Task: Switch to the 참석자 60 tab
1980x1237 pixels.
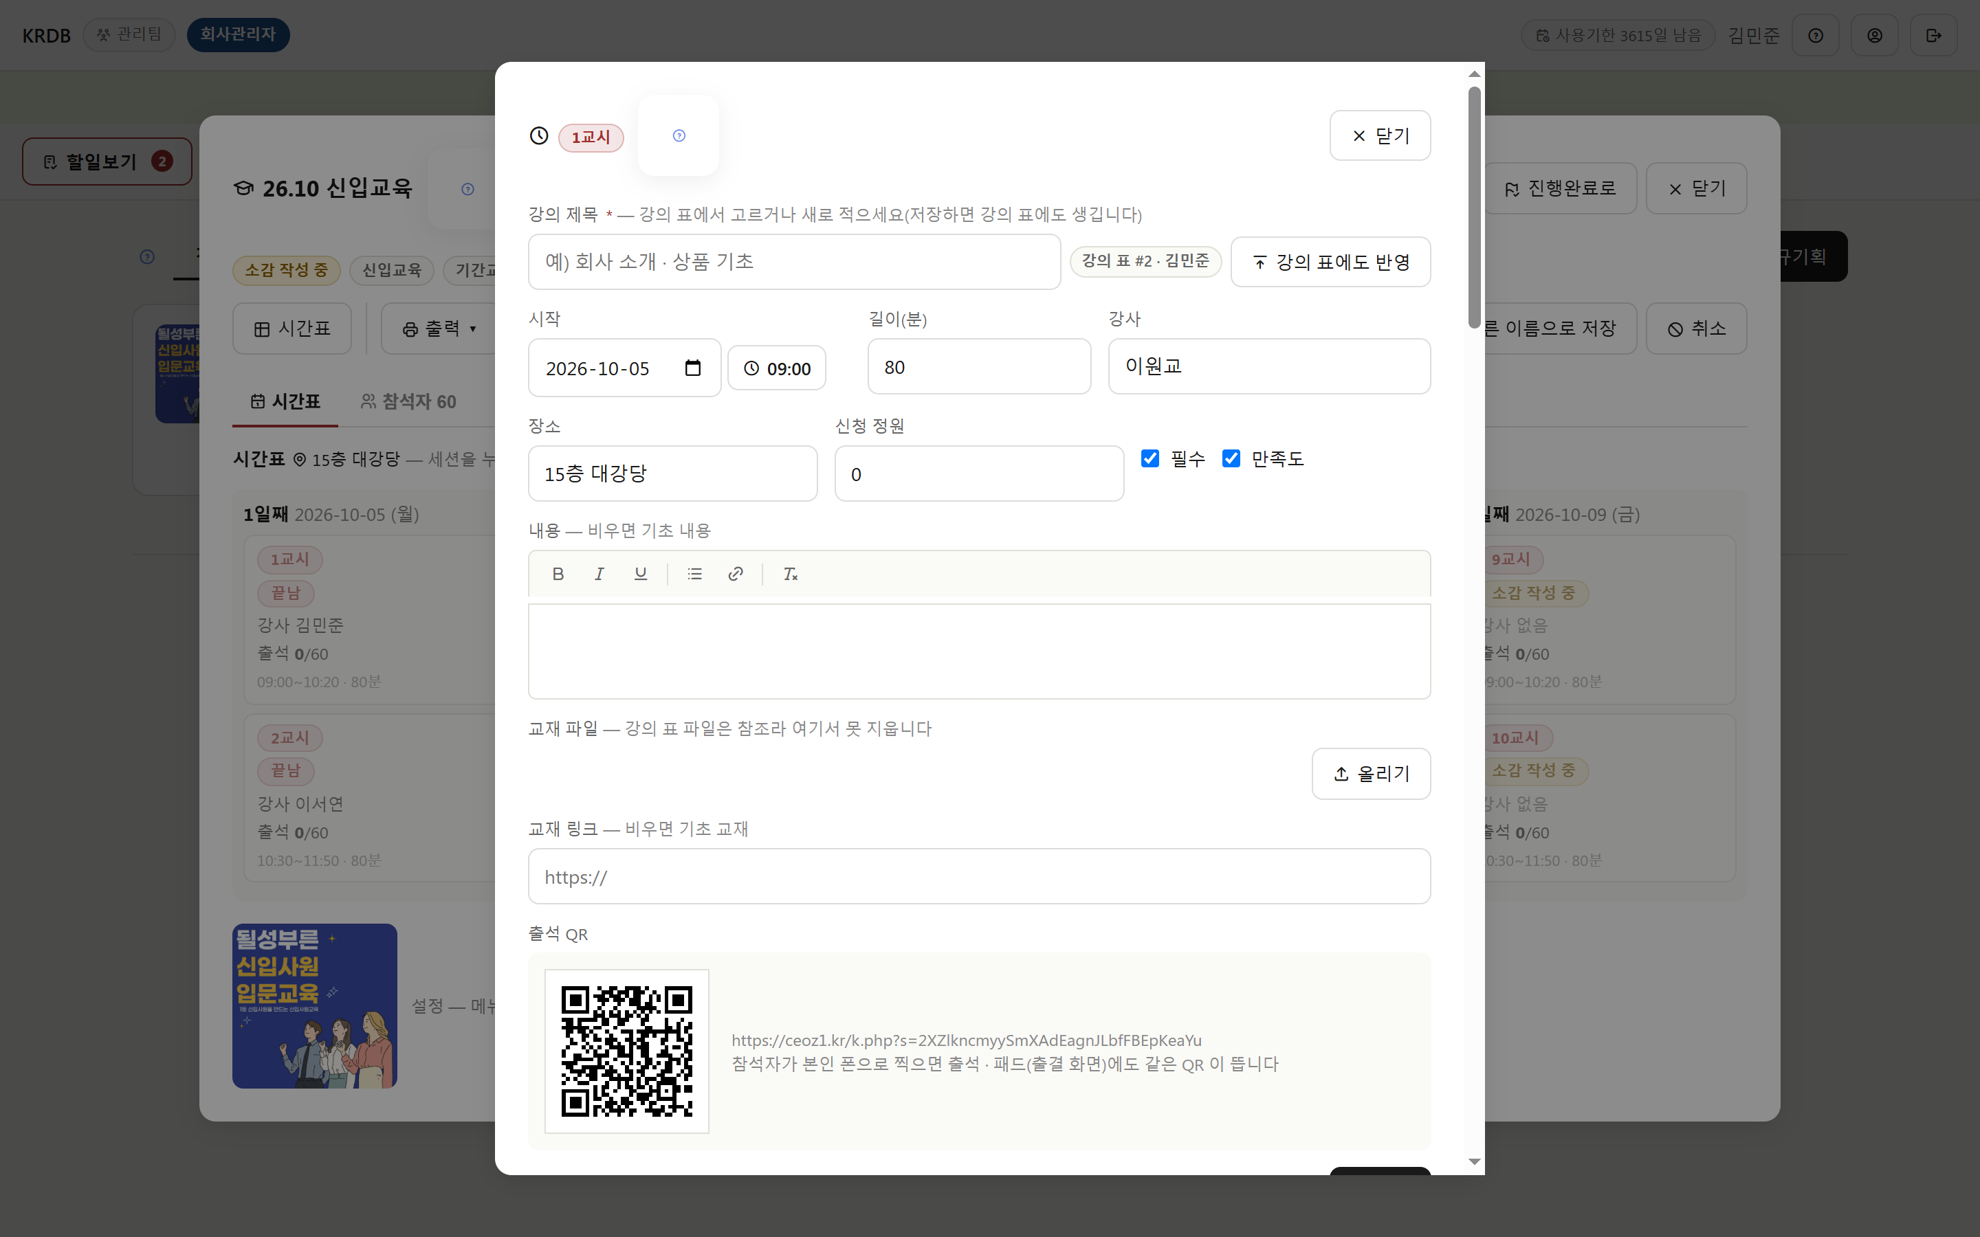Action: [408, 402]
